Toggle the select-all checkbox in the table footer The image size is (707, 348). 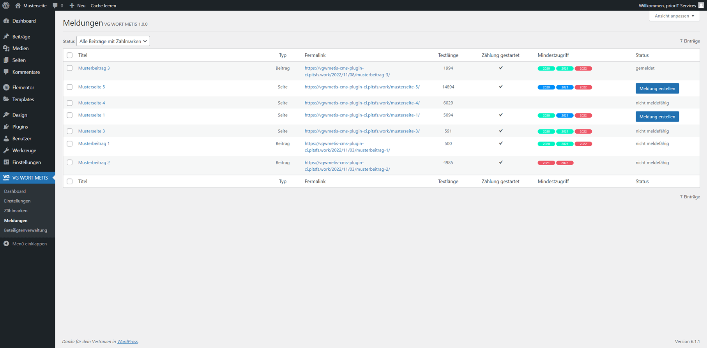tap(70, 182)
